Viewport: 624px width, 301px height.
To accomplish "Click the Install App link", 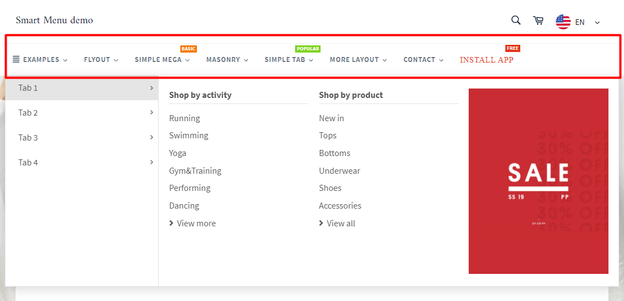I will click(486, 60).
